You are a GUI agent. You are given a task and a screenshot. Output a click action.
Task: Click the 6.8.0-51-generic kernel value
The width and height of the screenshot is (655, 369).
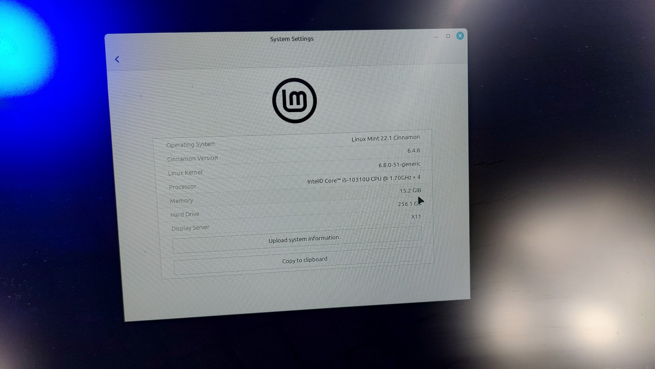coord(399,165)
